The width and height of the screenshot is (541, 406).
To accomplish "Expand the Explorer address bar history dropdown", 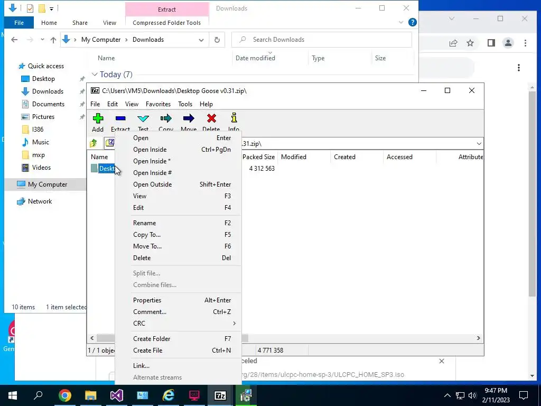I will point(201,40).
